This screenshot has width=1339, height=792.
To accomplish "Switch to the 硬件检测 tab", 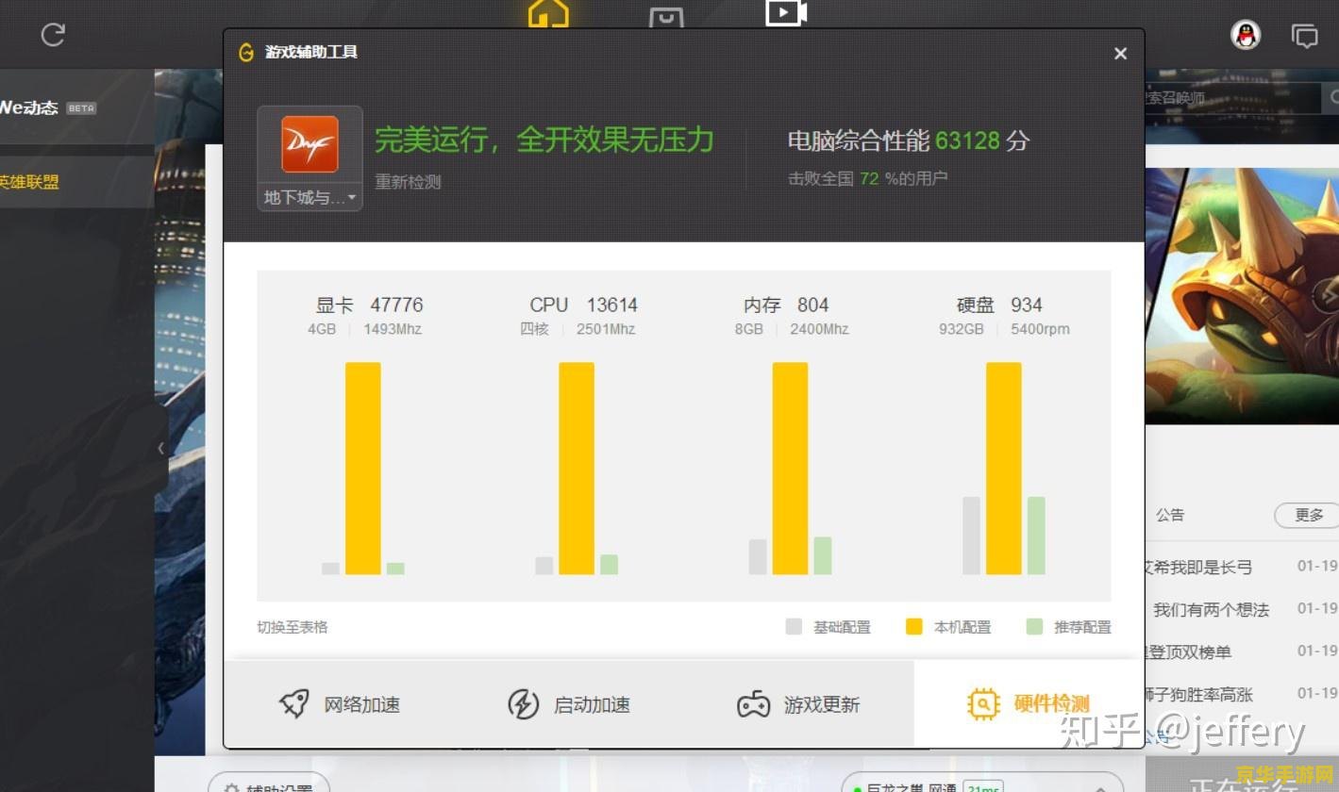I will [1029, 704].
